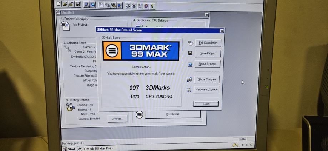The height and width of the screenshot is (151, 328).
Task: Click the 'Congratulations!' text
Action: tap(141, 67)
